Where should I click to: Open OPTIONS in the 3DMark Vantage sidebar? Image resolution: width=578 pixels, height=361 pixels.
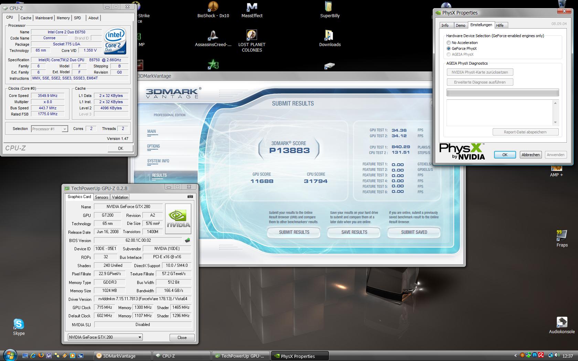click(x=153, y=146)
